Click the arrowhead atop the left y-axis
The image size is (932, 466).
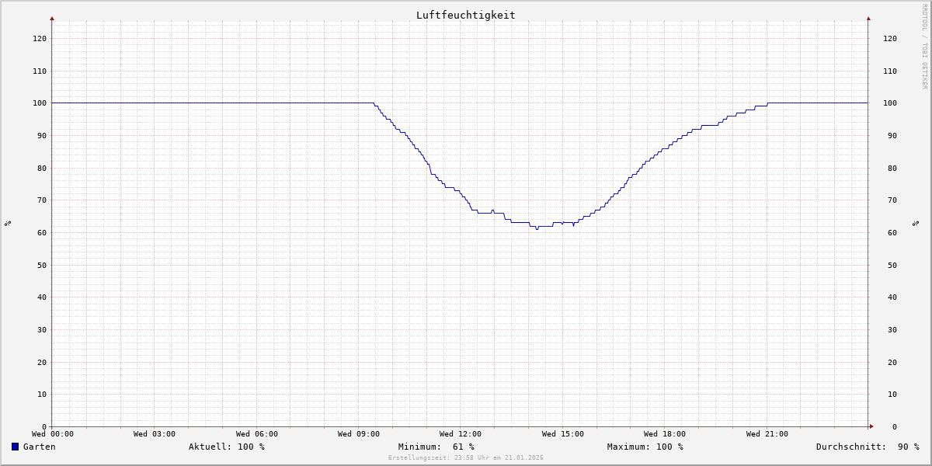(x=52, y=18)
